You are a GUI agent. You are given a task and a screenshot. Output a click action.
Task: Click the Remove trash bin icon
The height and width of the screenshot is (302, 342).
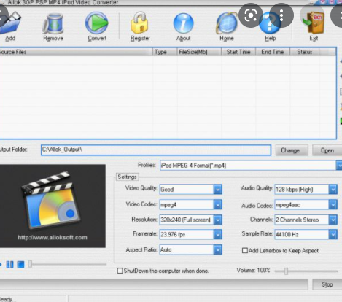(53, 23)
